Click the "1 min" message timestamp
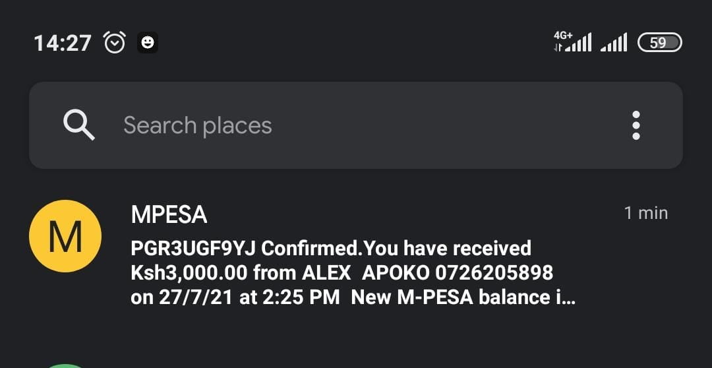 [645, 213]
